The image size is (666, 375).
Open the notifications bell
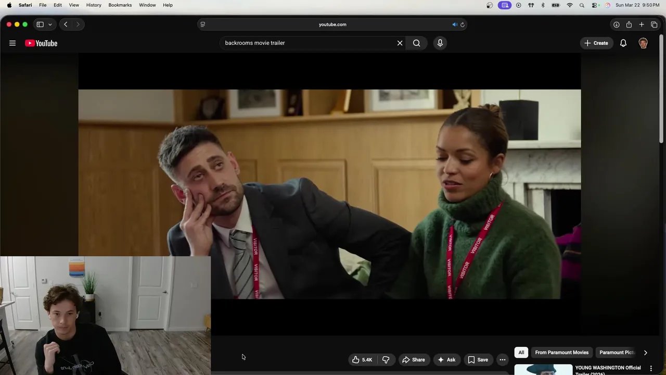pyautogui.click(x=623, y=43)
